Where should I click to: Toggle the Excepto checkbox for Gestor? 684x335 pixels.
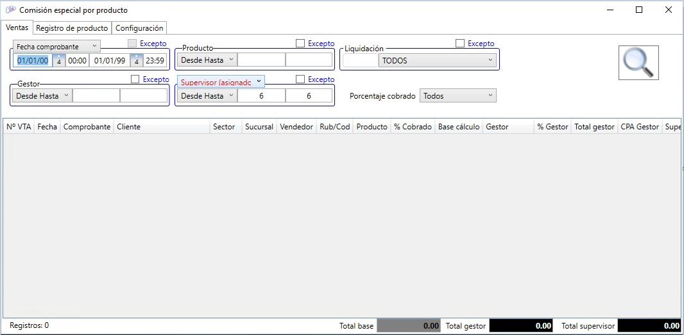(x=135, y=79)
